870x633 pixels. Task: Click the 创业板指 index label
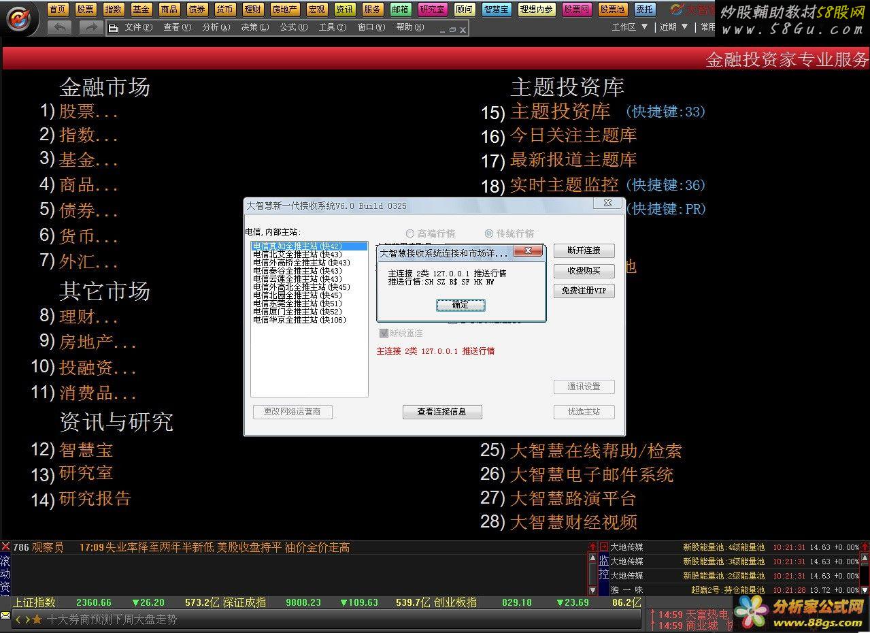pyautogui.click(x=455, y=602)
